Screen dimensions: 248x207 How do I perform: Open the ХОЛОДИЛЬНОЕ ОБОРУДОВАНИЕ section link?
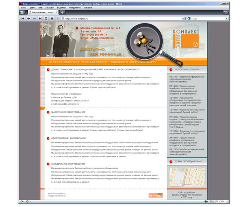pos(68,164)
